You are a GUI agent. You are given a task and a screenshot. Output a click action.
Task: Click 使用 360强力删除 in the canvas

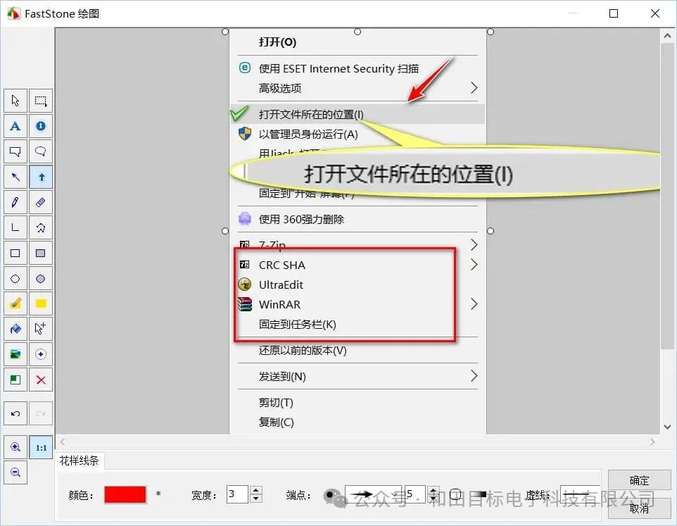[301, 220]
